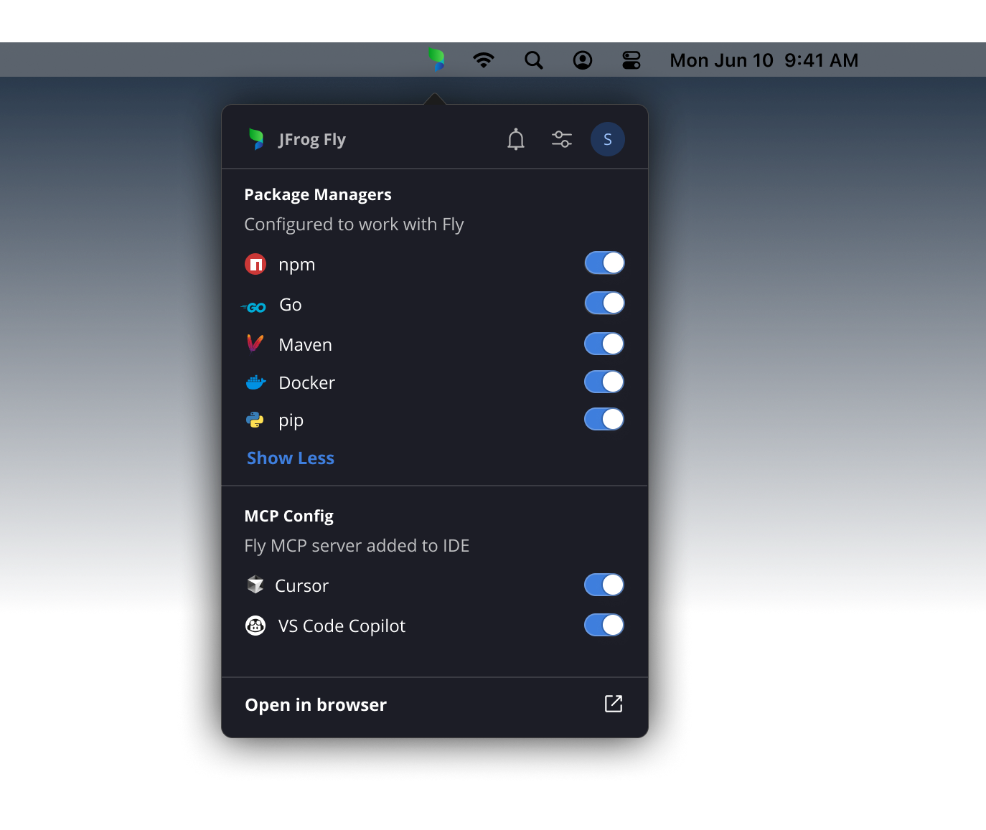
Task: Switch off the Maven toggle
Action: point(604,344)
